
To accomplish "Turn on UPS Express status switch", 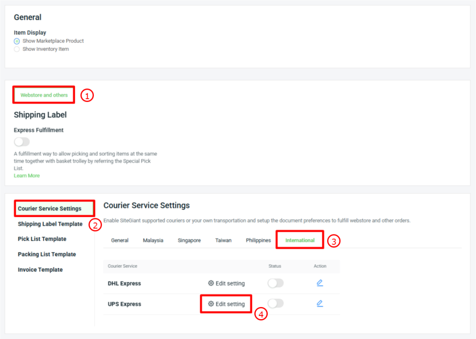I will click(x=275, y=303).
